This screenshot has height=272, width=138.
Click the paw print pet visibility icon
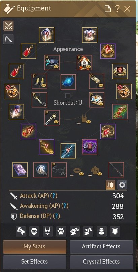(61, 231)
